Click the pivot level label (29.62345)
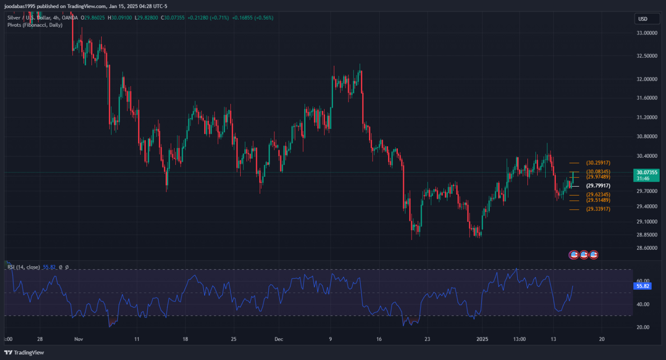666x360 pixels. (x=598, y=195)
